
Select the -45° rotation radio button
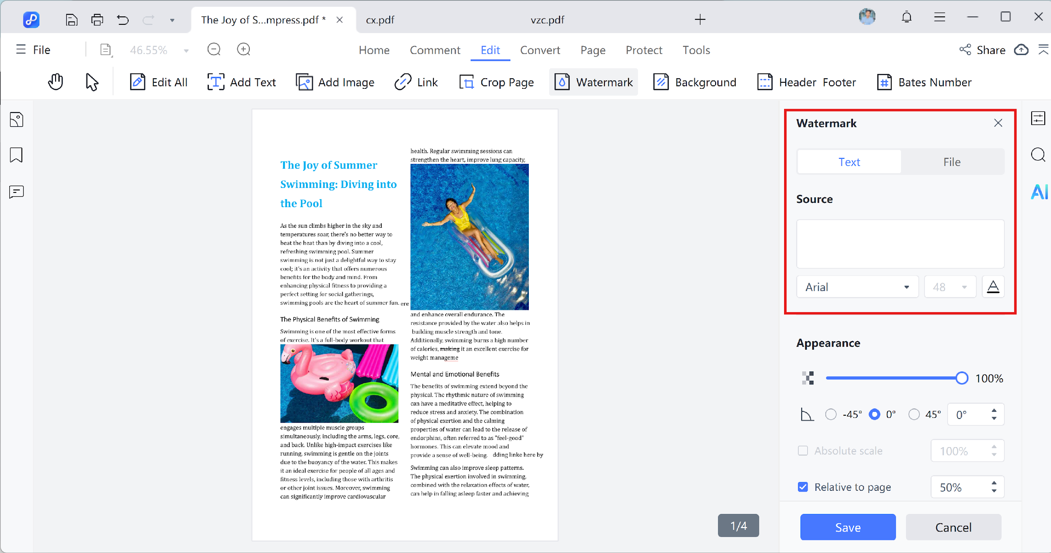click(831, 414)
